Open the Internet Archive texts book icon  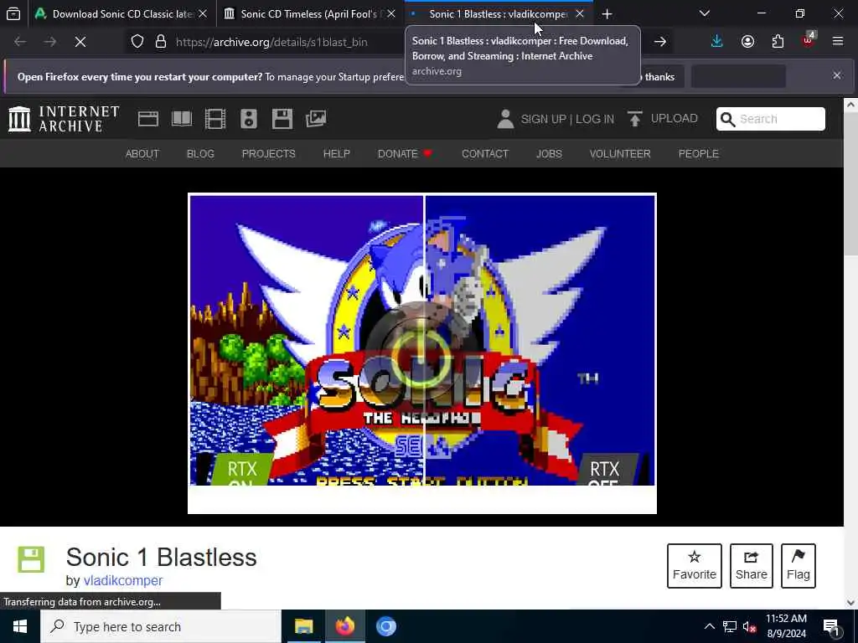(182, 119)
